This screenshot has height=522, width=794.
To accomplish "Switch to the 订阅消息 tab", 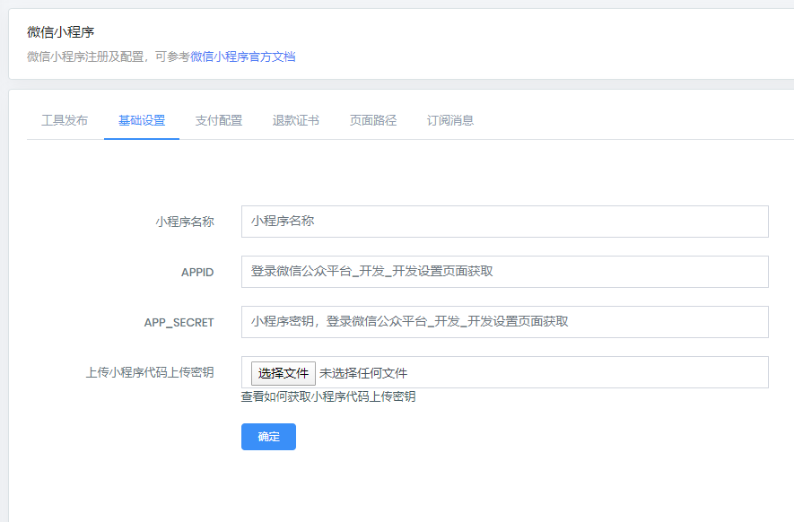I will [450, 120].
